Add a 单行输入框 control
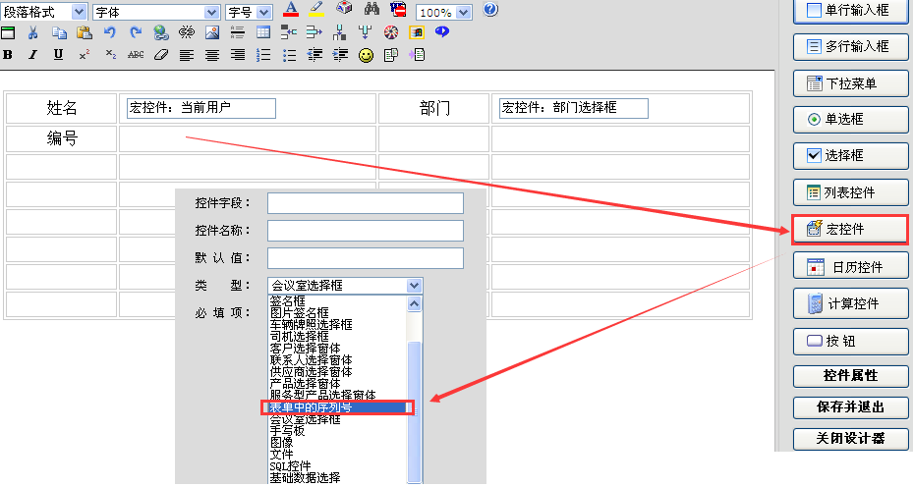This screenshot has width=914, height=487. tap(850, 11)
